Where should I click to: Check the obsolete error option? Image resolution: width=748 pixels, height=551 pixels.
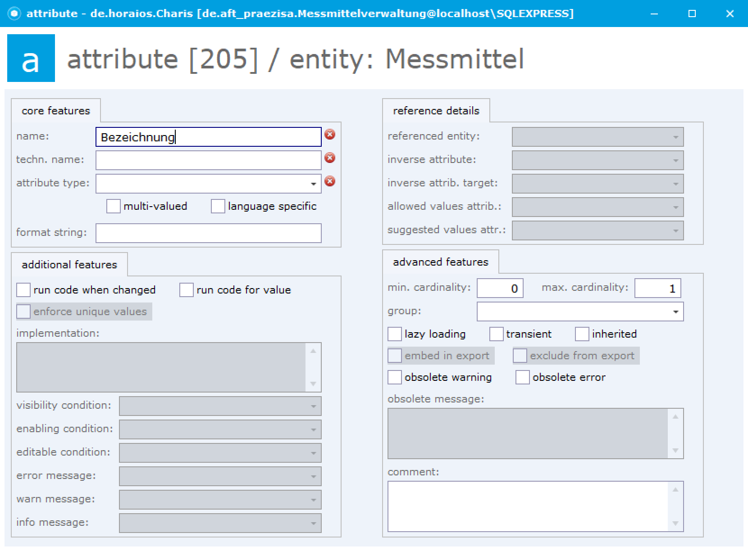click(x=523, y=377)
